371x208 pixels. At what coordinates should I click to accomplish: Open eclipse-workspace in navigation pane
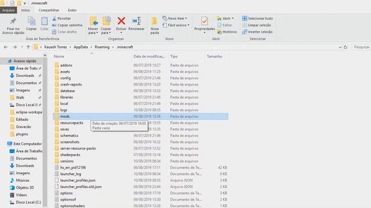(26, 112)
